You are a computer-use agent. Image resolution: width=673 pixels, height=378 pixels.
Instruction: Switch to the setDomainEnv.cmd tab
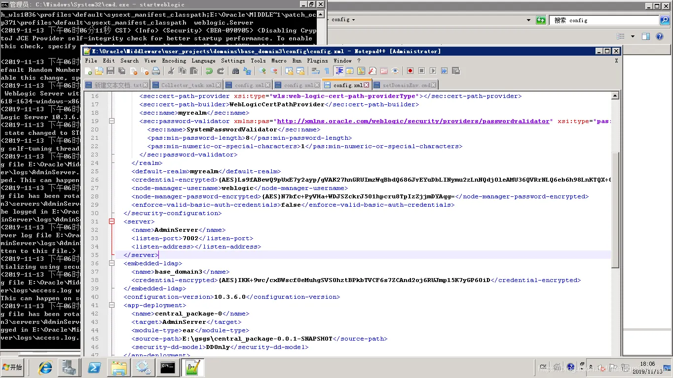[406, 85]
